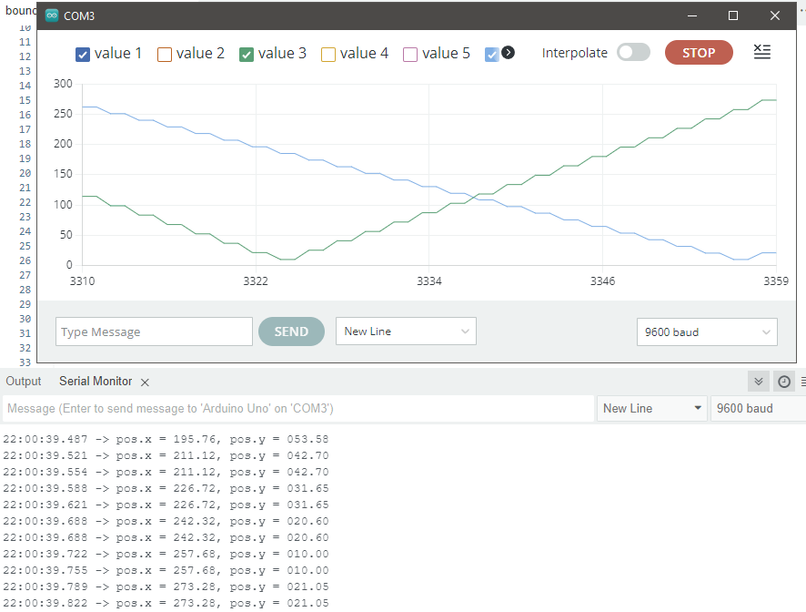Open the plotter's 9600 baud dropdown
806x612 pixels.
click(707, 332)
